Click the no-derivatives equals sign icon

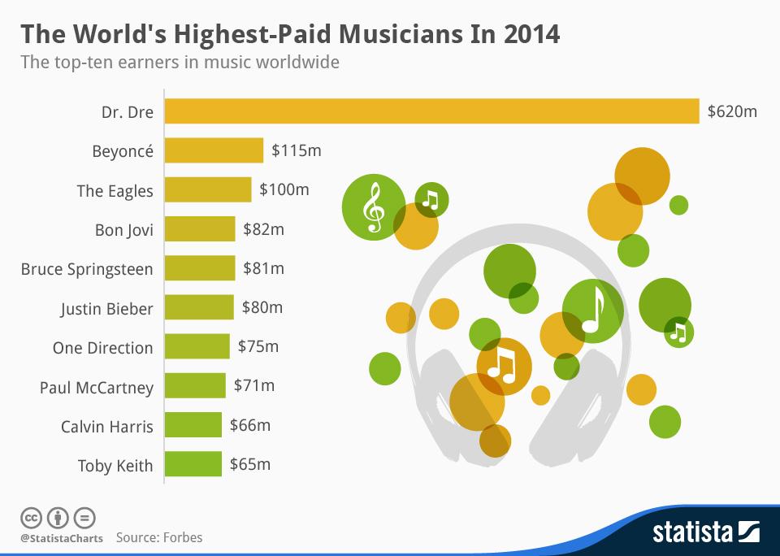tap(84, 517)
